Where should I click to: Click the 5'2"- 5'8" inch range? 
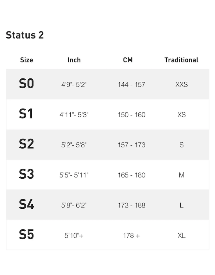[74, 145]
